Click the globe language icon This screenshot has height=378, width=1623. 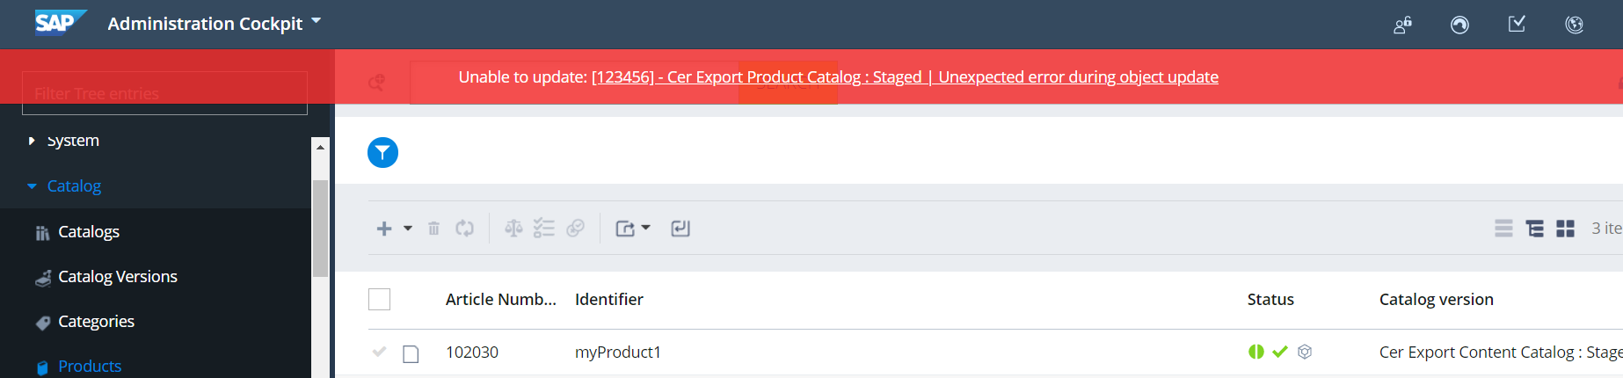[x=1574, y=25]
